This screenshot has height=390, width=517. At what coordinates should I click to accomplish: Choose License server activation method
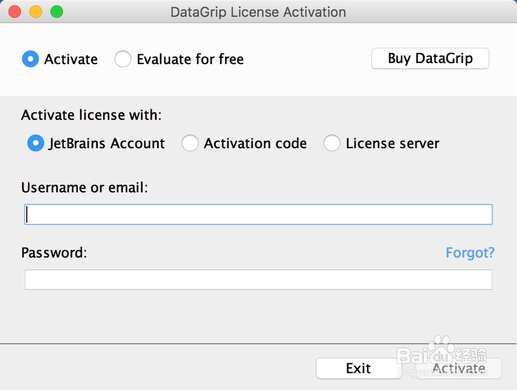[x=332, y=143]
